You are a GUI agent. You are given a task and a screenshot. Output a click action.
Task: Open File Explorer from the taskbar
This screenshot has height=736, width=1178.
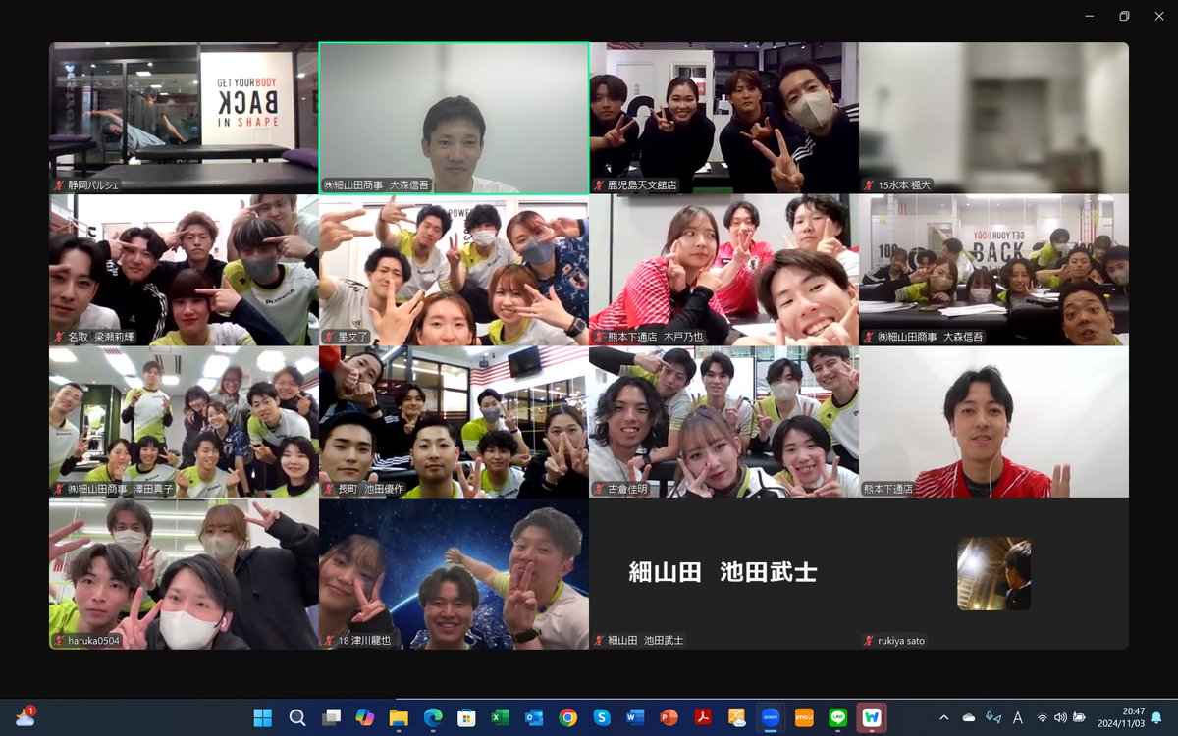click(399, 717)
